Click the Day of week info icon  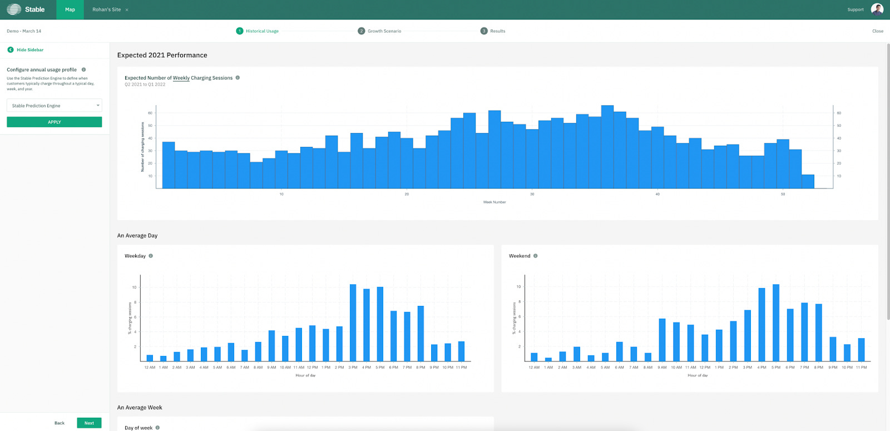click(157, 428)
